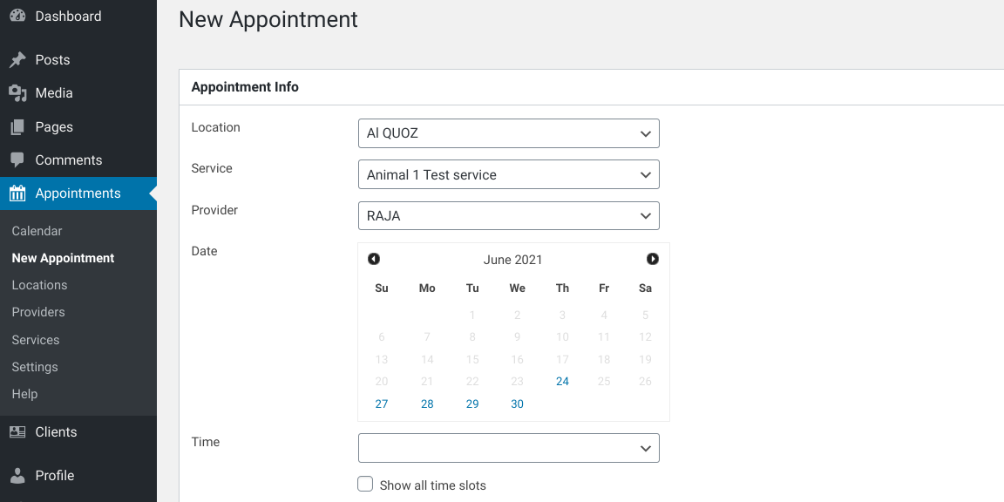
Task: Select the Clients icon in the sidebar
Action: pyautogui.click(x=17, y=431)
